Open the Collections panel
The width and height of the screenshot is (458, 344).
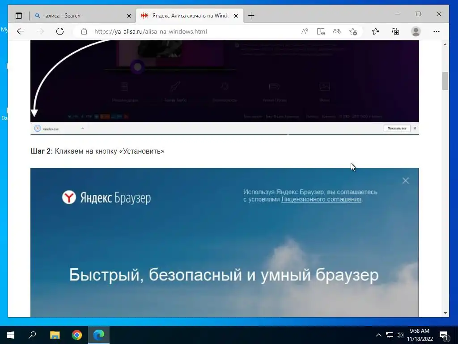click(x=395, y=31)
